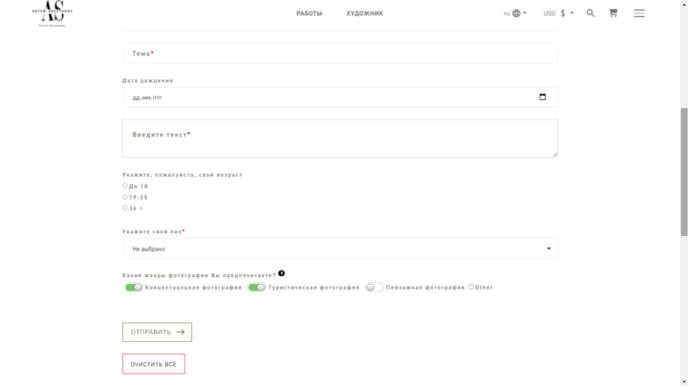
Task: Open the shopping cart icon
Action: 613,13
